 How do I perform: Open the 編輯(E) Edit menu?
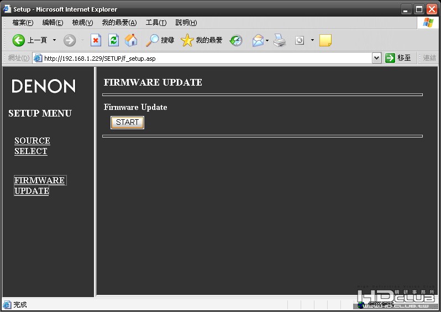click(x=53, y=23)
